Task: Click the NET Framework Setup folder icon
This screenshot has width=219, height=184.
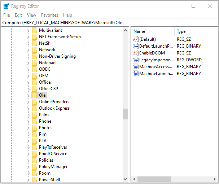Action: click(x=34, y=37)
